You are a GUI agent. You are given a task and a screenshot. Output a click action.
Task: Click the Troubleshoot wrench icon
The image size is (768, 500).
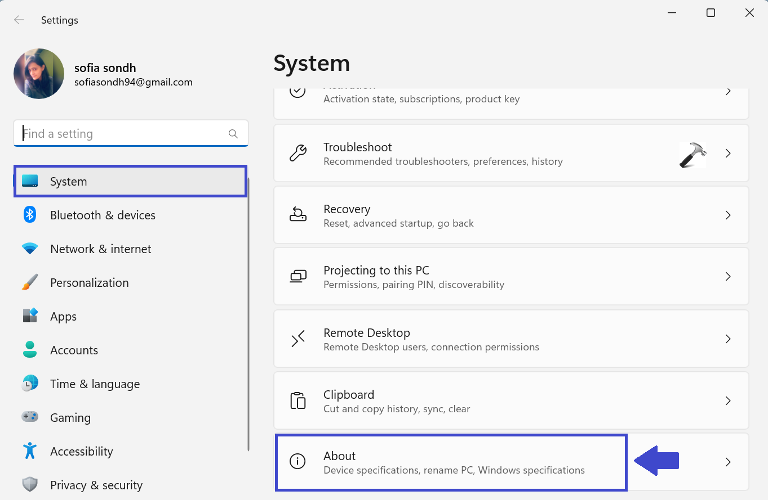pyautogui.click(x=298, y=153)
